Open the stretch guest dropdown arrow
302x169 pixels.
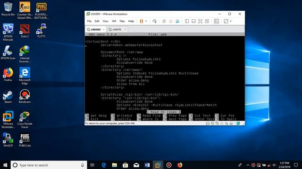click(x=231, y=21)
